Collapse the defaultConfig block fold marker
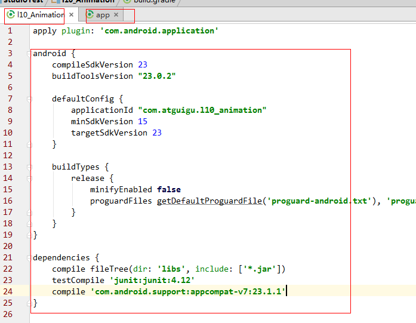This screenshot has height=323, width=416. pyautogui.click(x=29, y=99)
